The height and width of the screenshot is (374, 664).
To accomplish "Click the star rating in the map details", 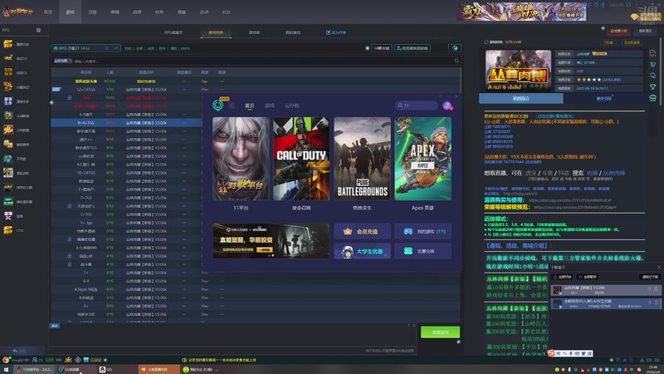I will pos(588,79).
